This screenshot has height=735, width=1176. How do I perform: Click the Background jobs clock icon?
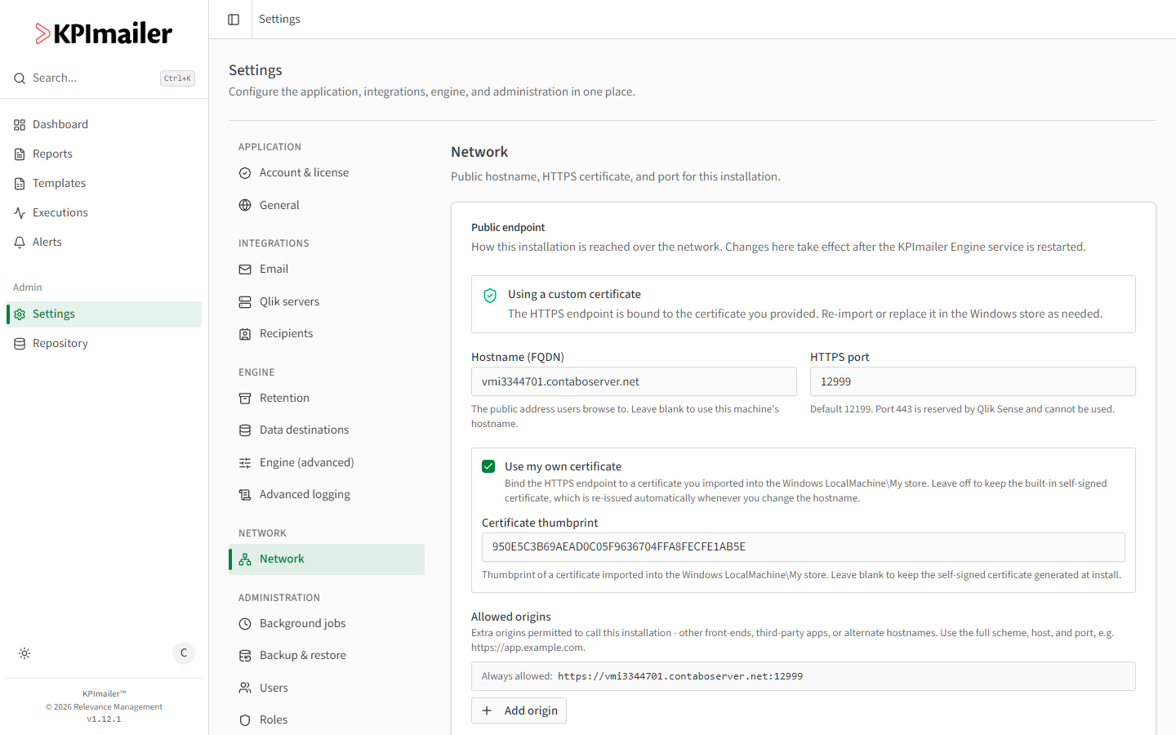pyautogui.click(x=245, y=624)
